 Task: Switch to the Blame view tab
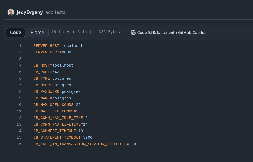pyautogui.click(x=37, y=33)
